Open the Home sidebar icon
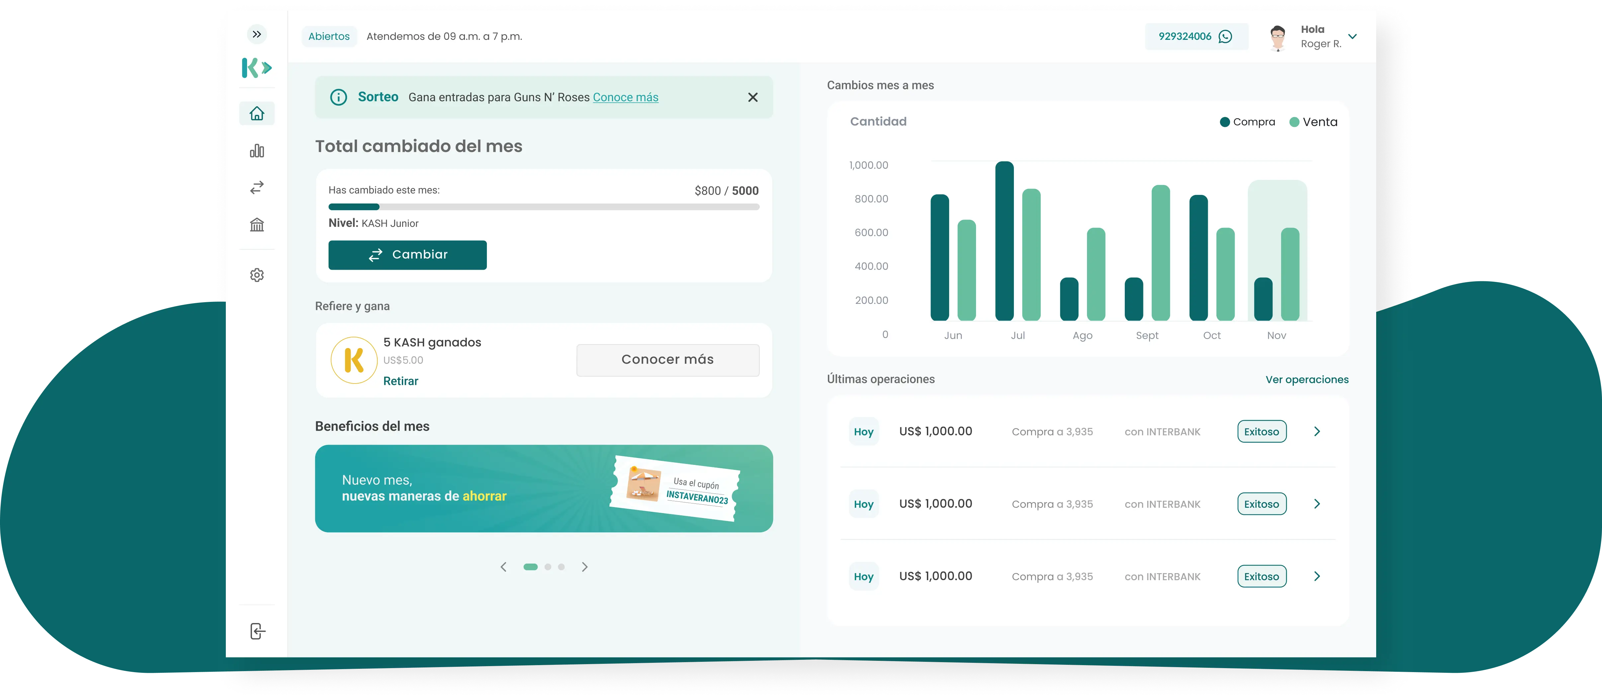The height and width of the screenshot is (700, 1602). tap(257, 114)
